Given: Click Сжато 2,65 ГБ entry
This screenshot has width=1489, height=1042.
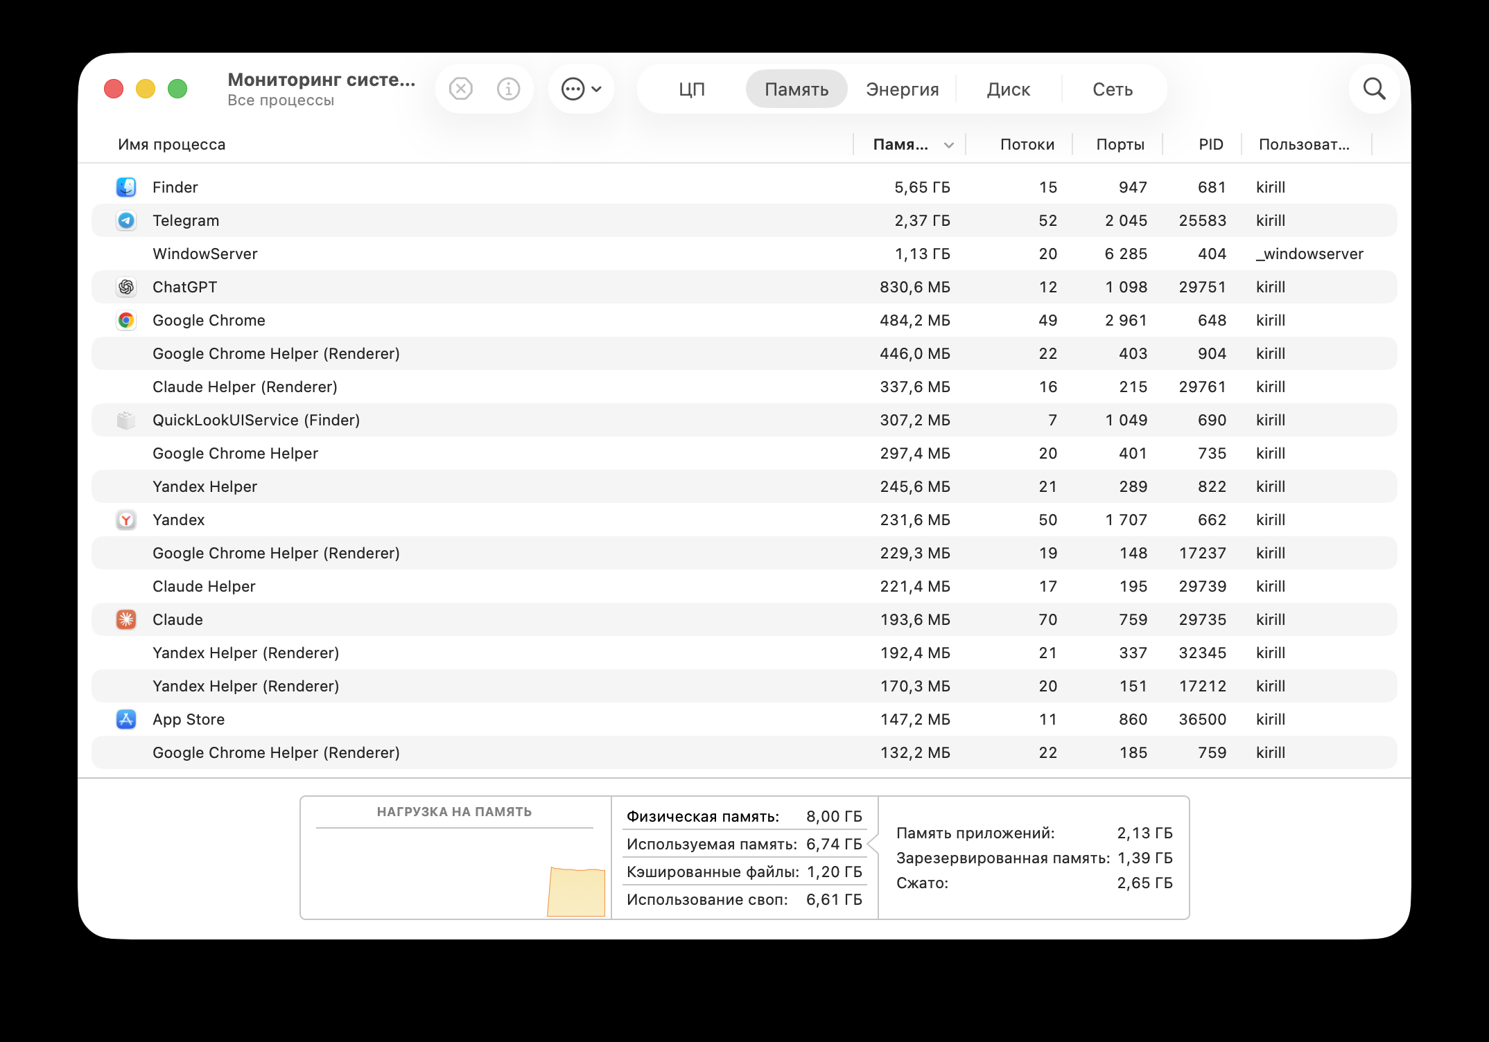Looking at the screenshot, I should (x=1034, y=883).
